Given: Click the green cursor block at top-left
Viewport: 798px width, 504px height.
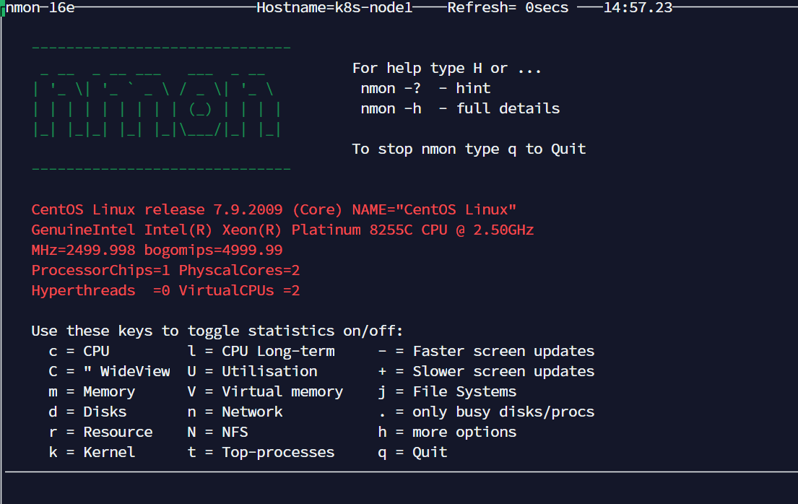Looking at the screenshot, I should click(3, 8).
